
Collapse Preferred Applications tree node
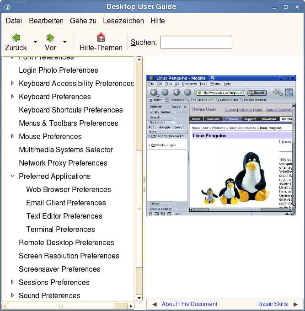(x=12, y=176)
